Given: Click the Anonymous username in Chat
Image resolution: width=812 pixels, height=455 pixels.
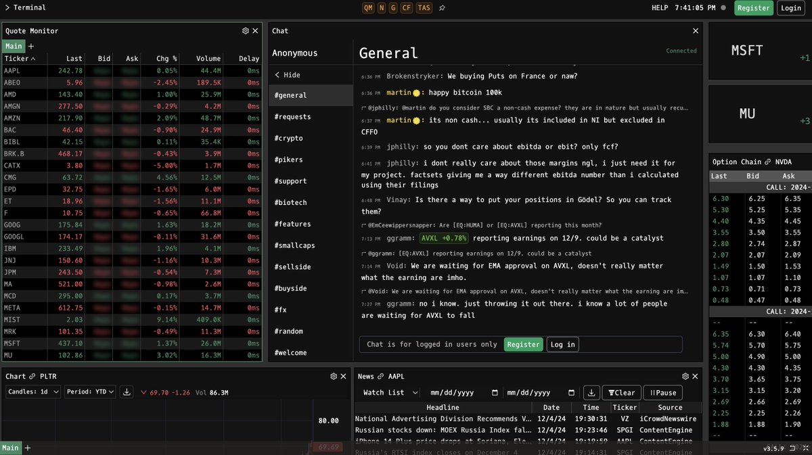Looking at the screenshot, I should 294,53.
